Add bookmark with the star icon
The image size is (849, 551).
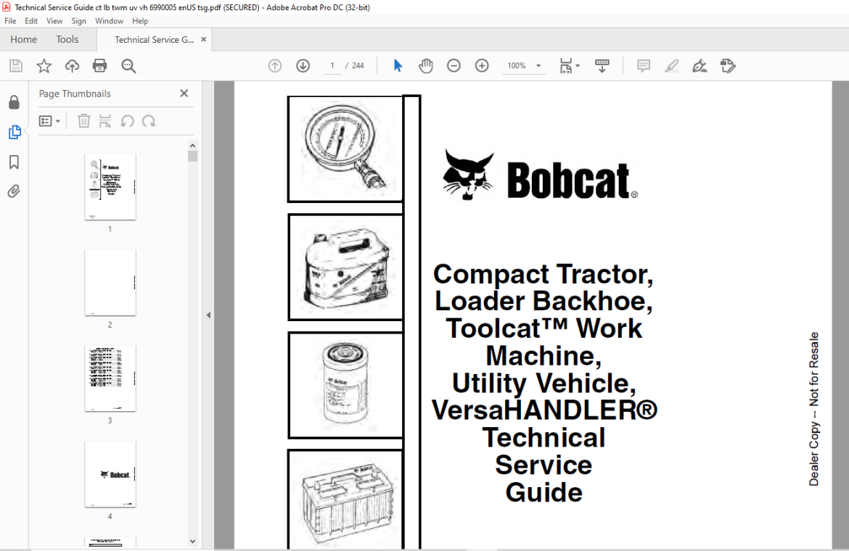pyautogui.click(x=44, y=66)
